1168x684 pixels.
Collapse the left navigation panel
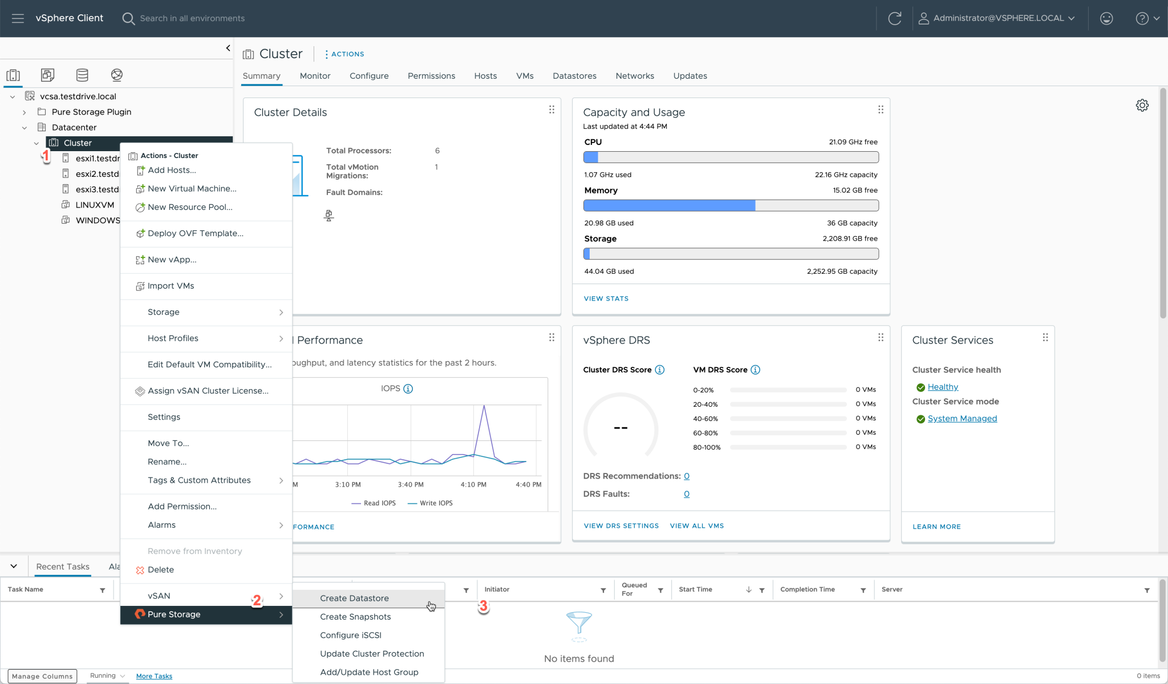[x=228, y=48]
